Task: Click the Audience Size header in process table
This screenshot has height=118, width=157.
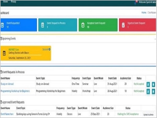Action: (126, 78)
